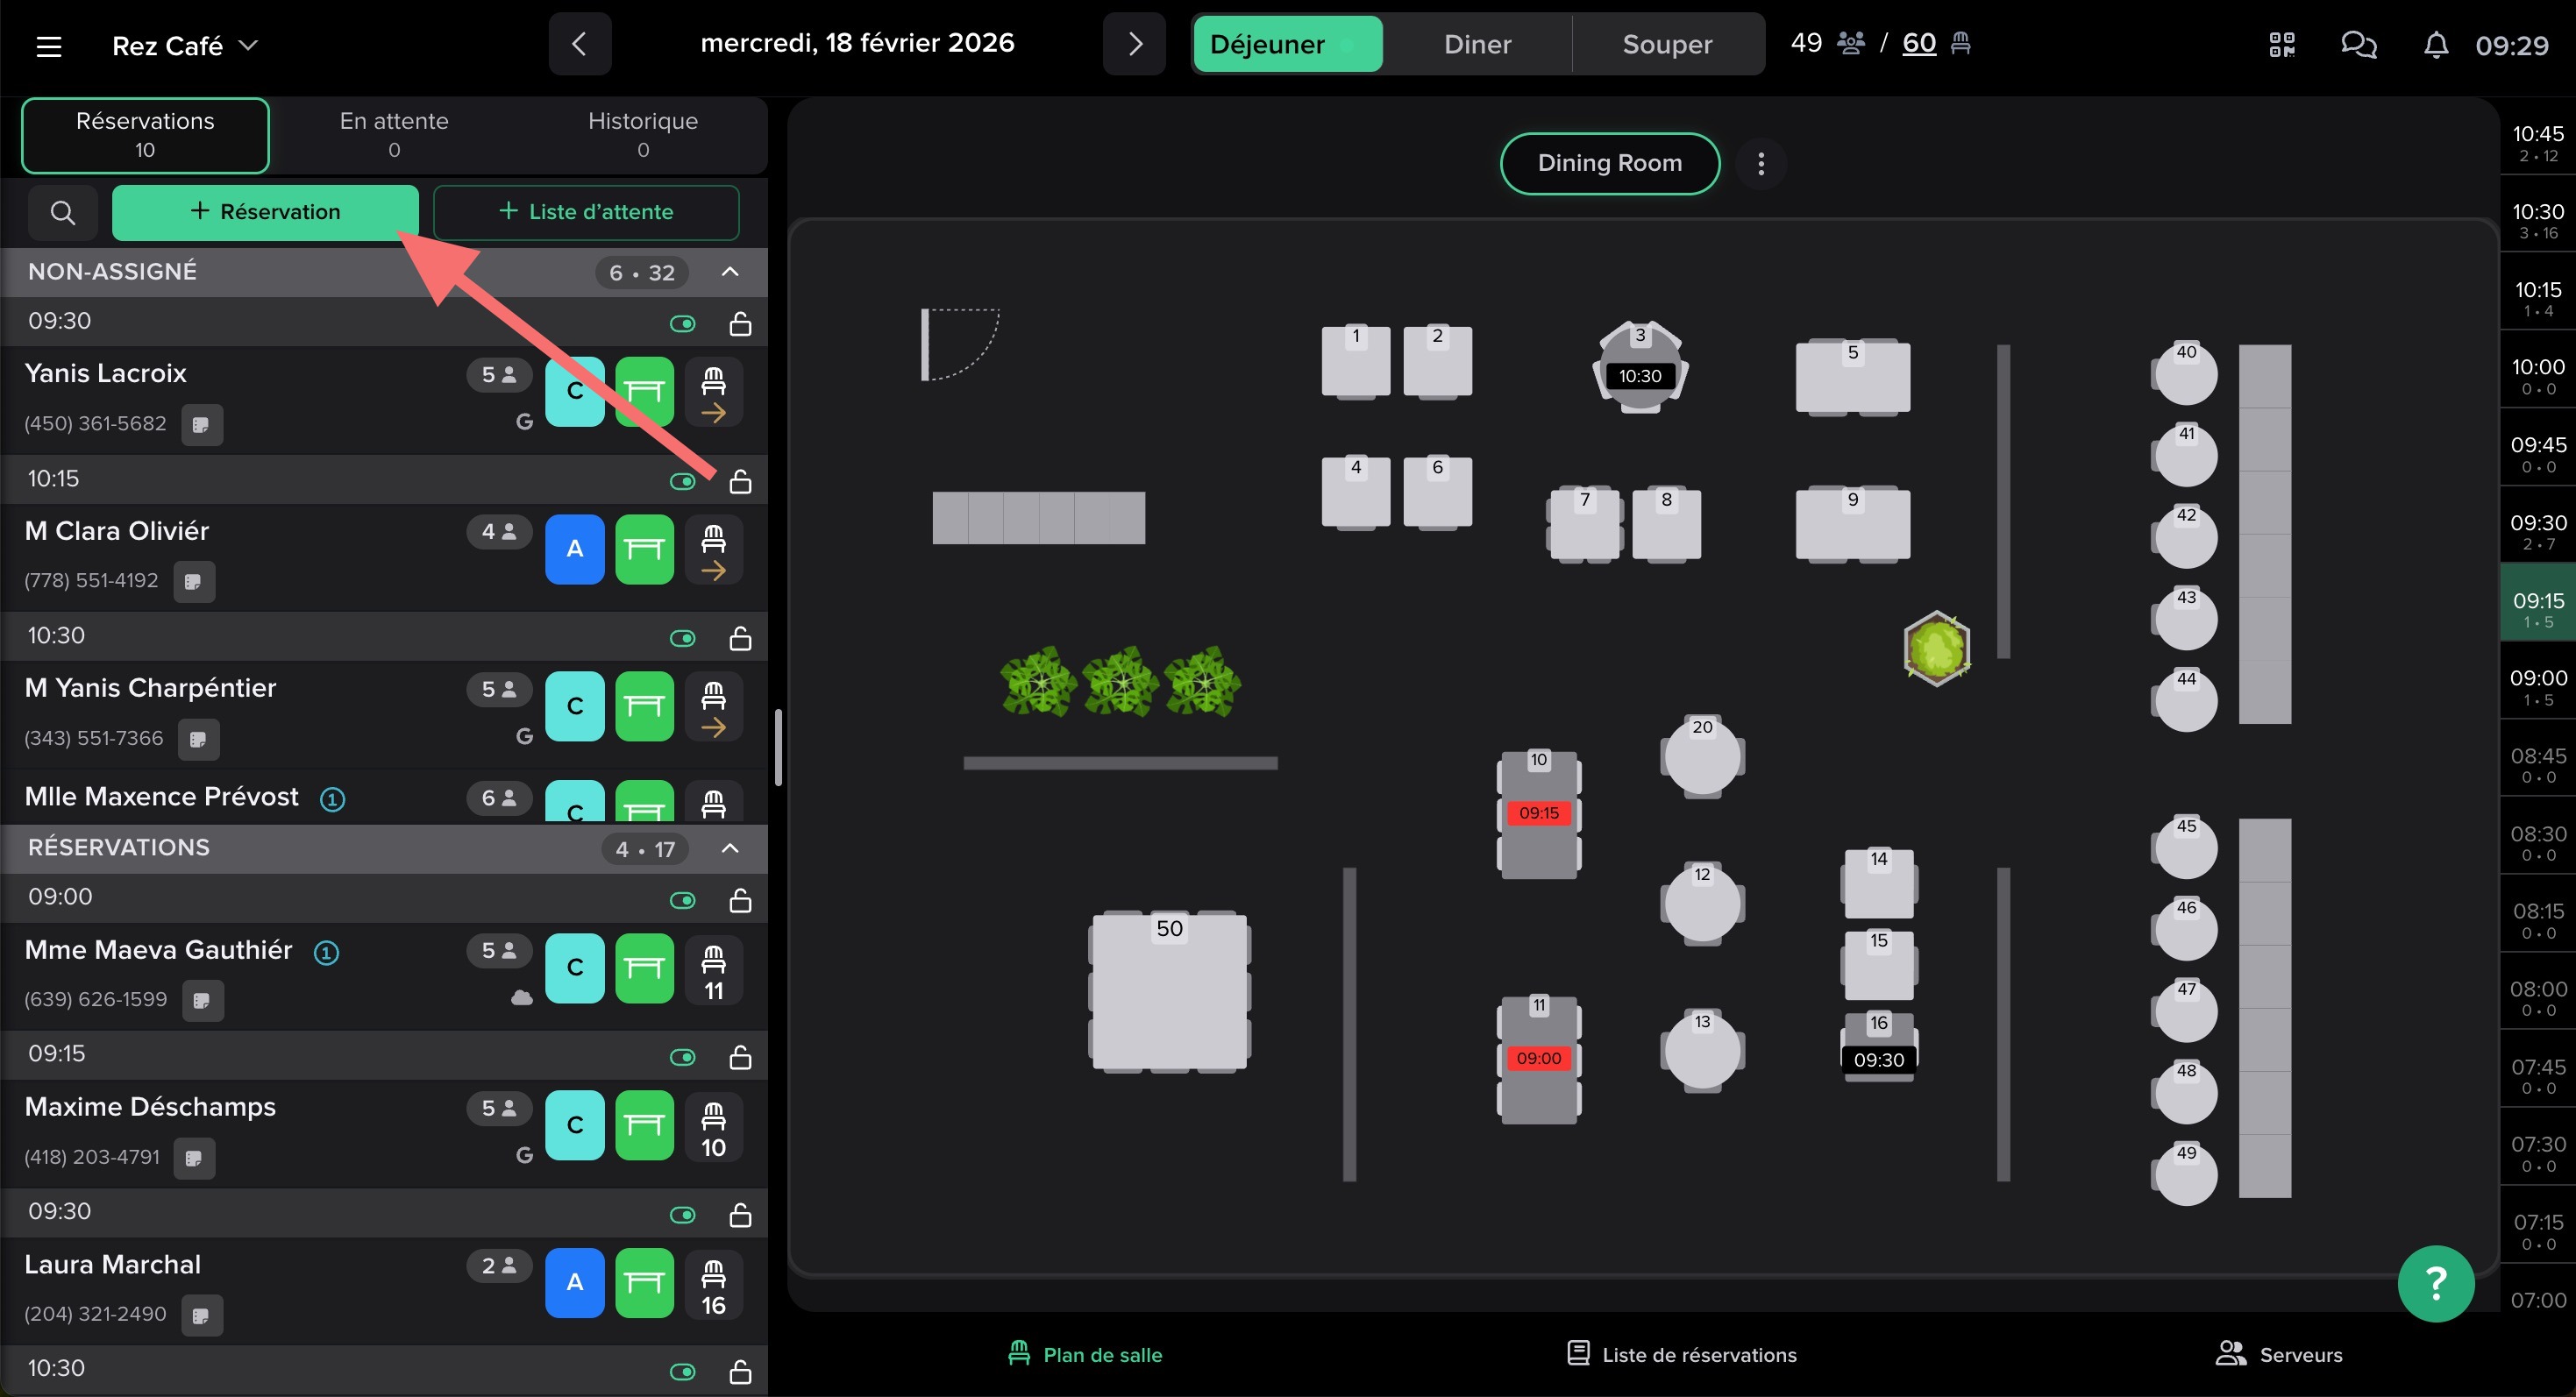Click the + Réservation button
The image size is (2576, 1397).
click(265, 213)
